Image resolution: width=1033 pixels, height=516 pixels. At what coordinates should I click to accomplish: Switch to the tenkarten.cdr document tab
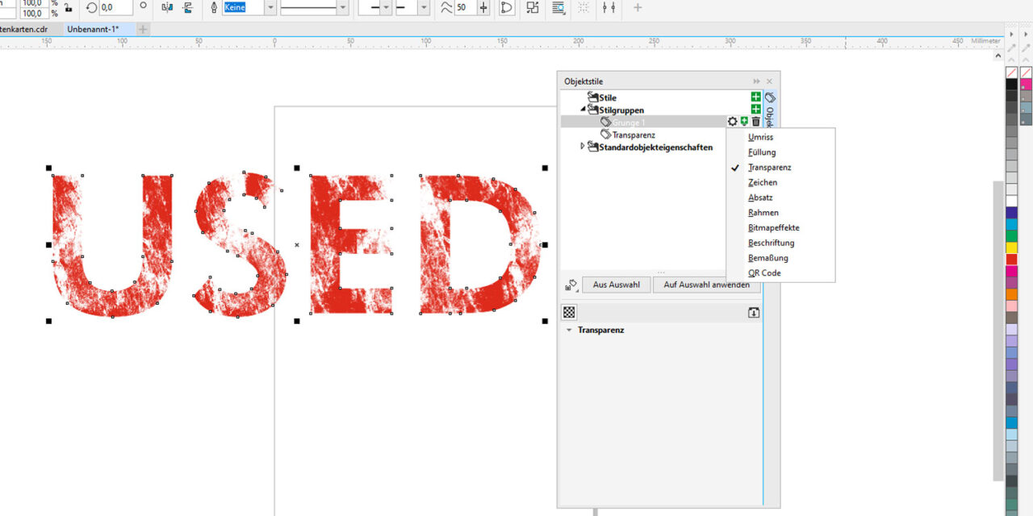23,27
